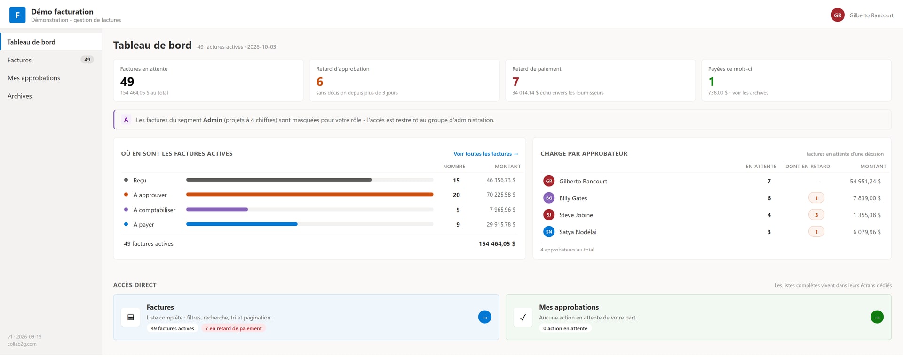Open the Payées ce mois-ci card

[x=796, y=80]
